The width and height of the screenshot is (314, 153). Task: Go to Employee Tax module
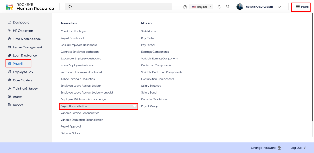(x=23, y=72)
